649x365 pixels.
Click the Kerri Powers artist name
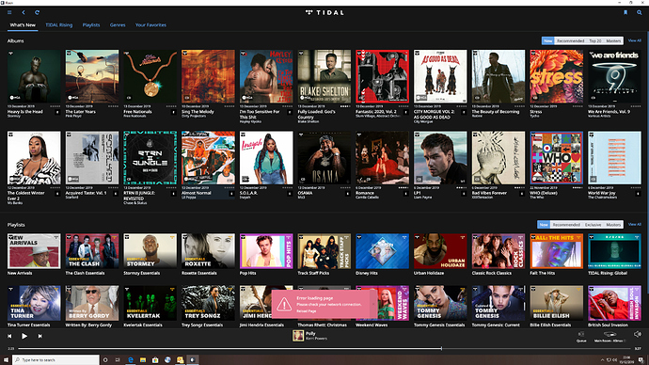tap(316, 339)
